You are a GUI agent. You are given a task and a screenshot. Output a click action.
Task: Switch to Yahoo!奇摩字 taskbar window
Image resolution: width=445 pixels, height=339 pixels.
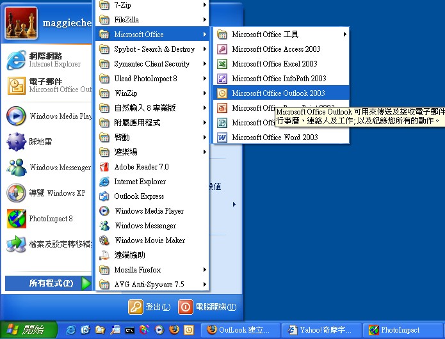pyautogui.click(x=321, y=330)
